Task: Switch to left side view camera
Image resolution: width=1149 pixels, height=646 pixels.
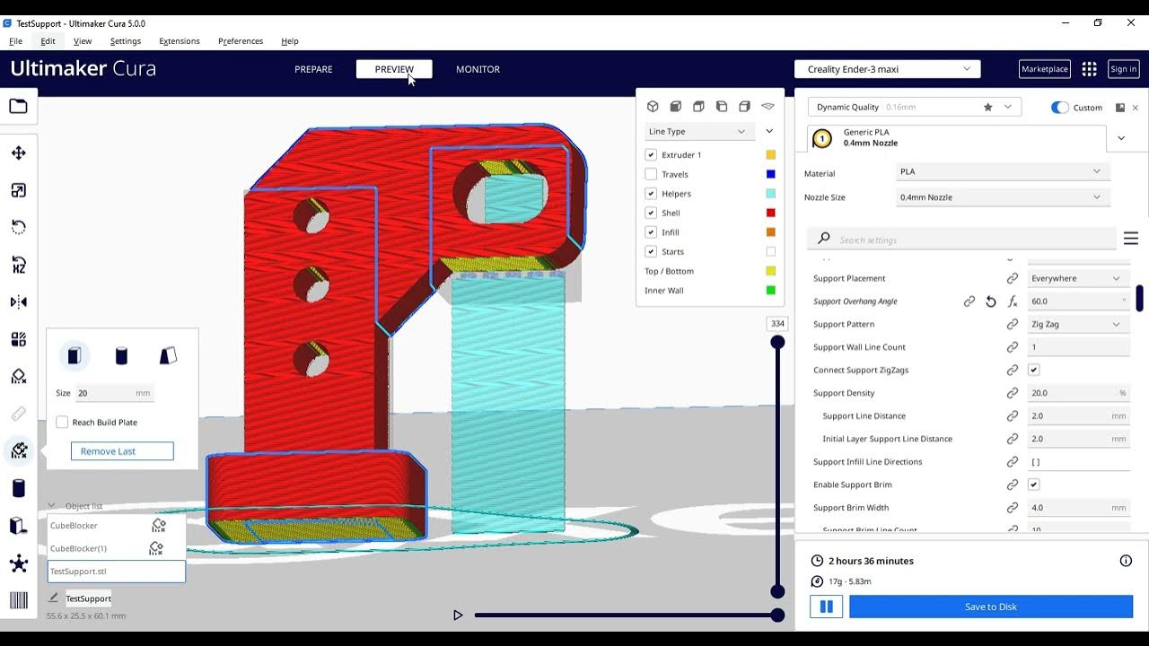Action: click(722, 106)
